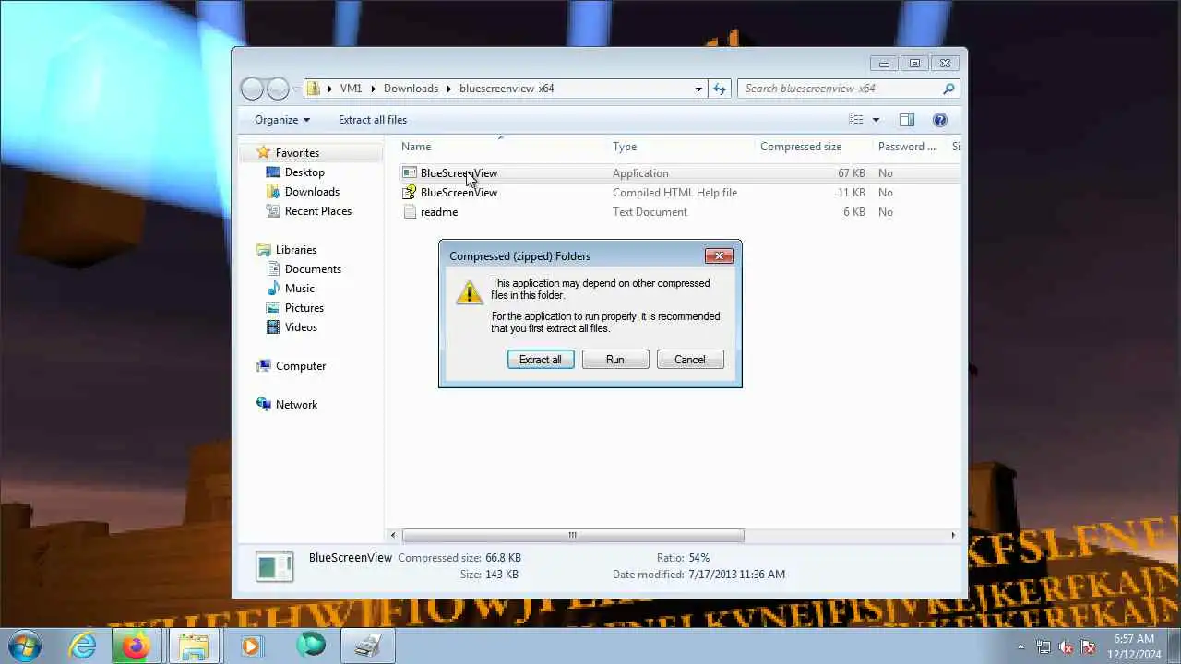Open the printer taskbar icon
This screenshot has height=664, width=1181.
tap(368, 646)
